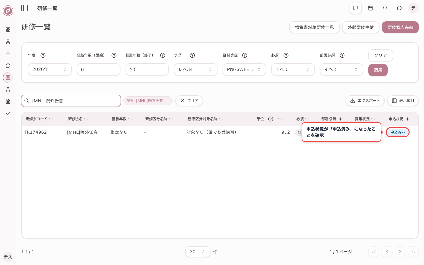Open the notifications bell icon
The width and height of the screenshot is (424, 265).
tap(385, 8)
